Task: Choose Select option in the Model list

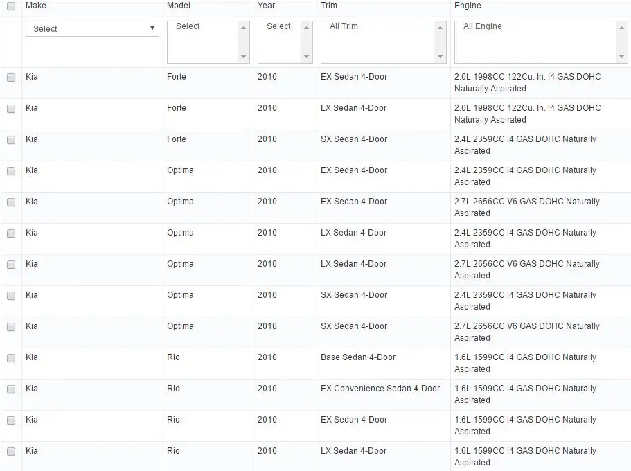Action: coord(188,26)
